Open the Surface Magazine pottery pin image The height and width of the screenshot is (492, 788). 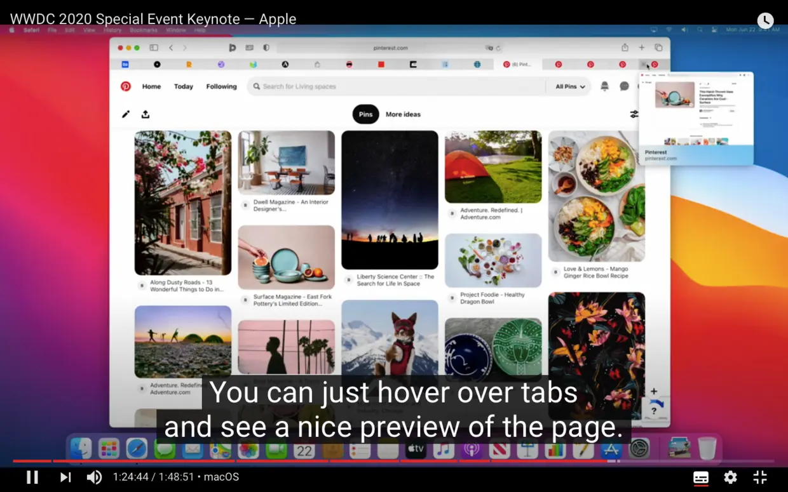tap(287, 257)
